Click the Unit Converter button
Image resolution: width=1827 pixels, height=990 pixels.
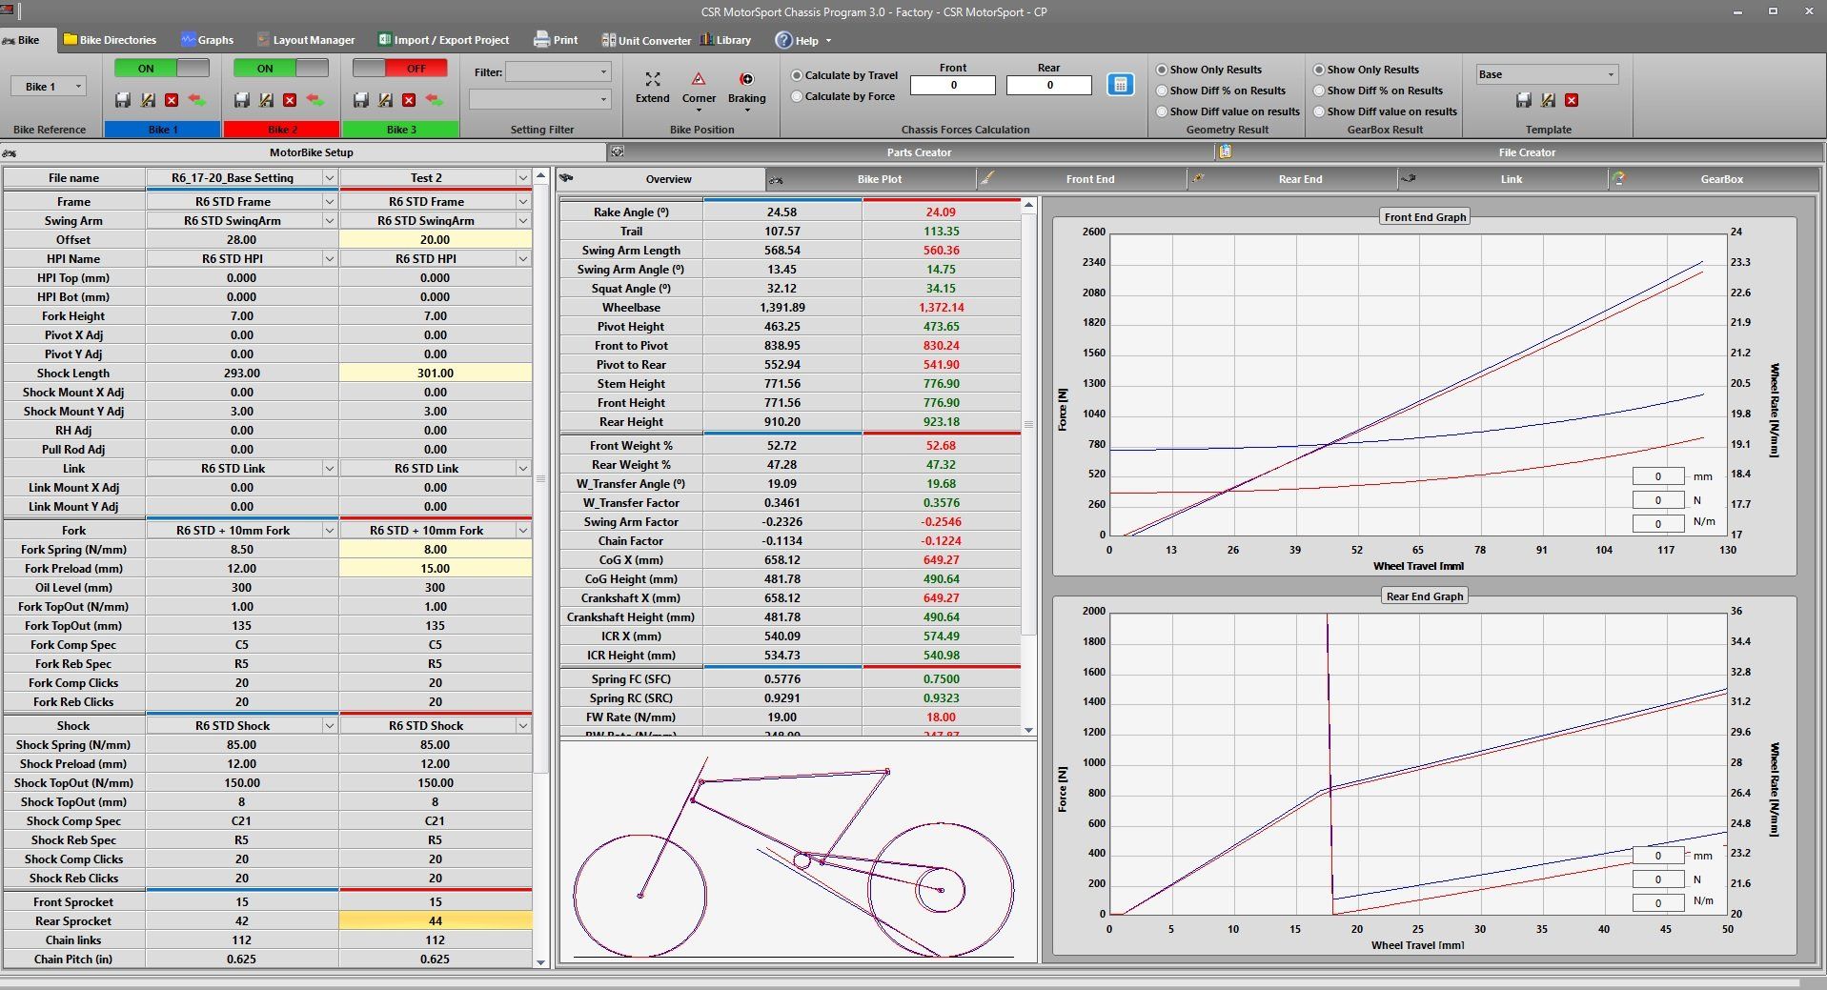click(x=646, y=40)
